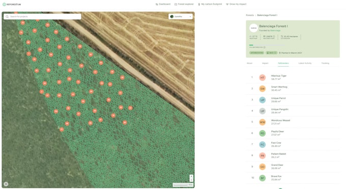This screenshot has width=346, height=189.
Task: Select the Brave Fox name
Action: tap(276, 176)
